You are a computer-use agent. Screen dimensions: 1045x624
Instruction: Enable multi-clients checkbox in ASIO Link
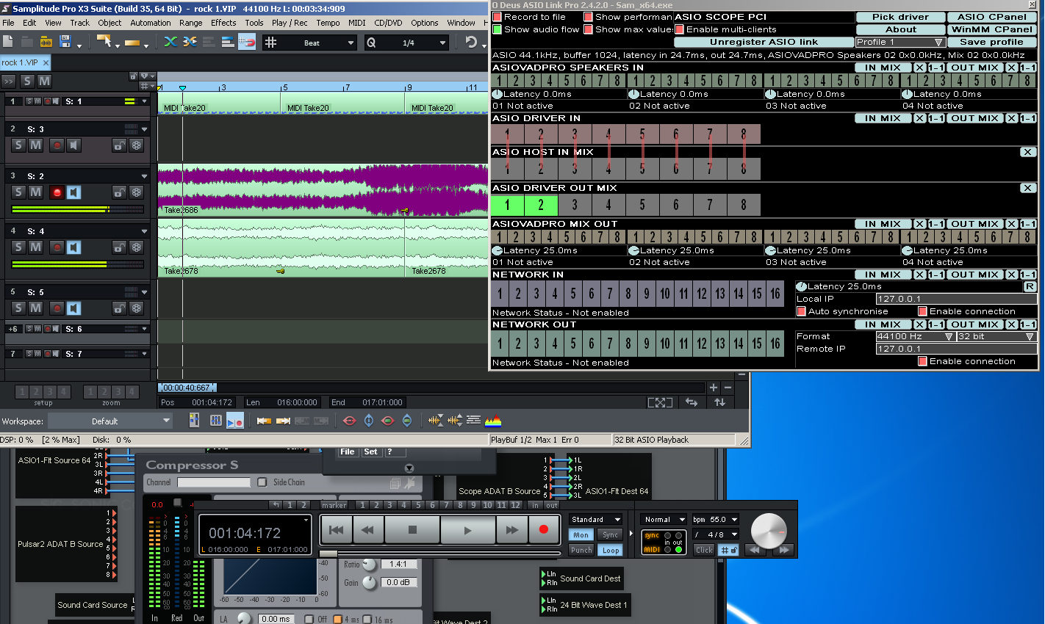(680, 29)
